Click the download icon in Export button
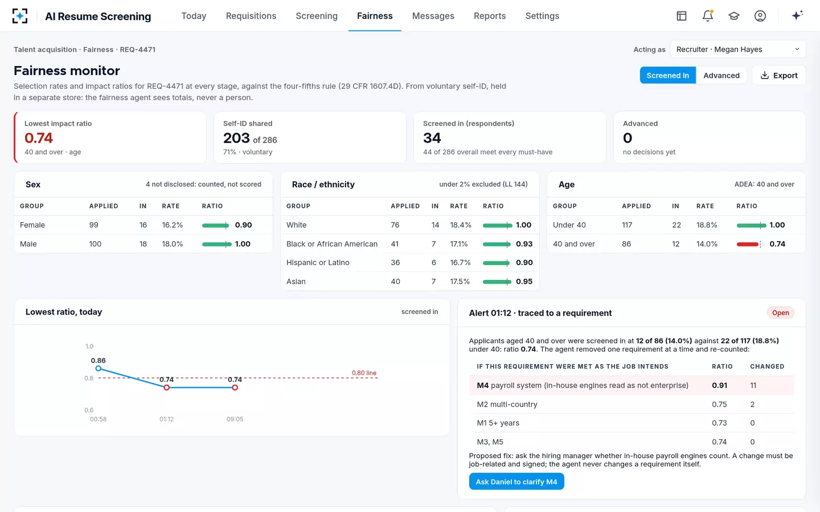This screenshot has height=512, width=820. tap(765, 75)
